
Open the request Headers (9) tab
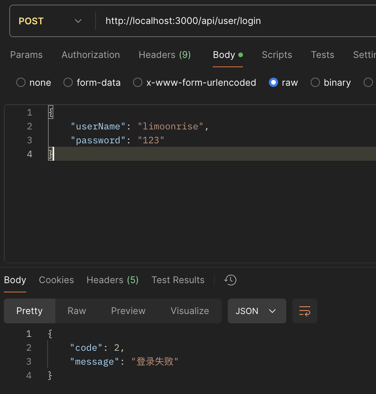(164, 55)
